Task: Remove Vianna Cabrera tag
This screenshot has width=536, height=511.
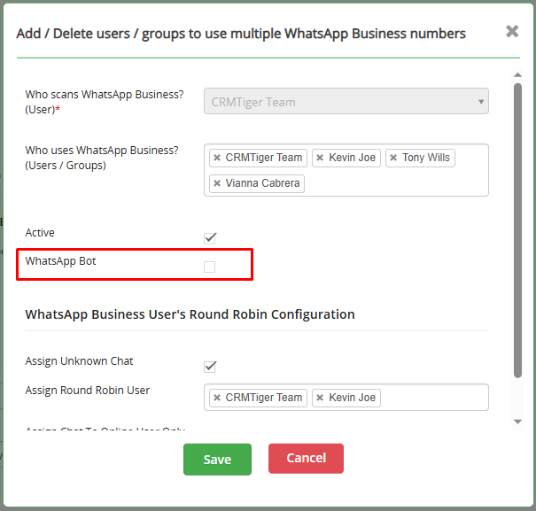Action: point(217,183)
